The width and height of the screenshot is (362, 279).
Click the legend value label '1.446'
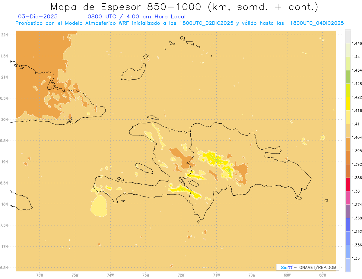(357, 43)
